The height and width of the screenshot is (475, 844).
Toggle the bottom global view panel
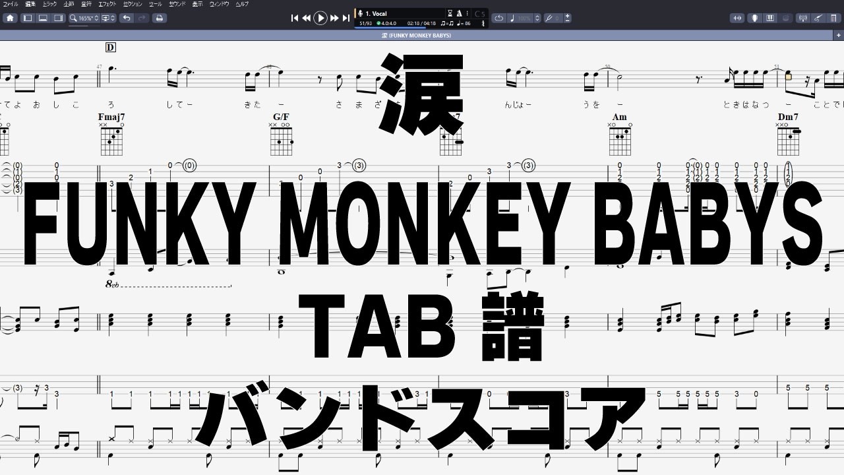pos(43,18)
